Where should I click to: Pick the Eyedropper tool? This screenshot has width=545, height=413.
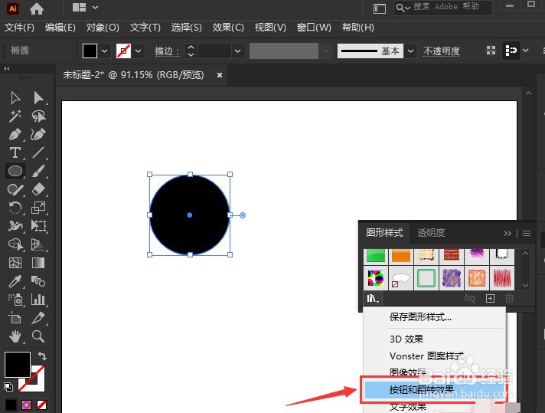15,281
